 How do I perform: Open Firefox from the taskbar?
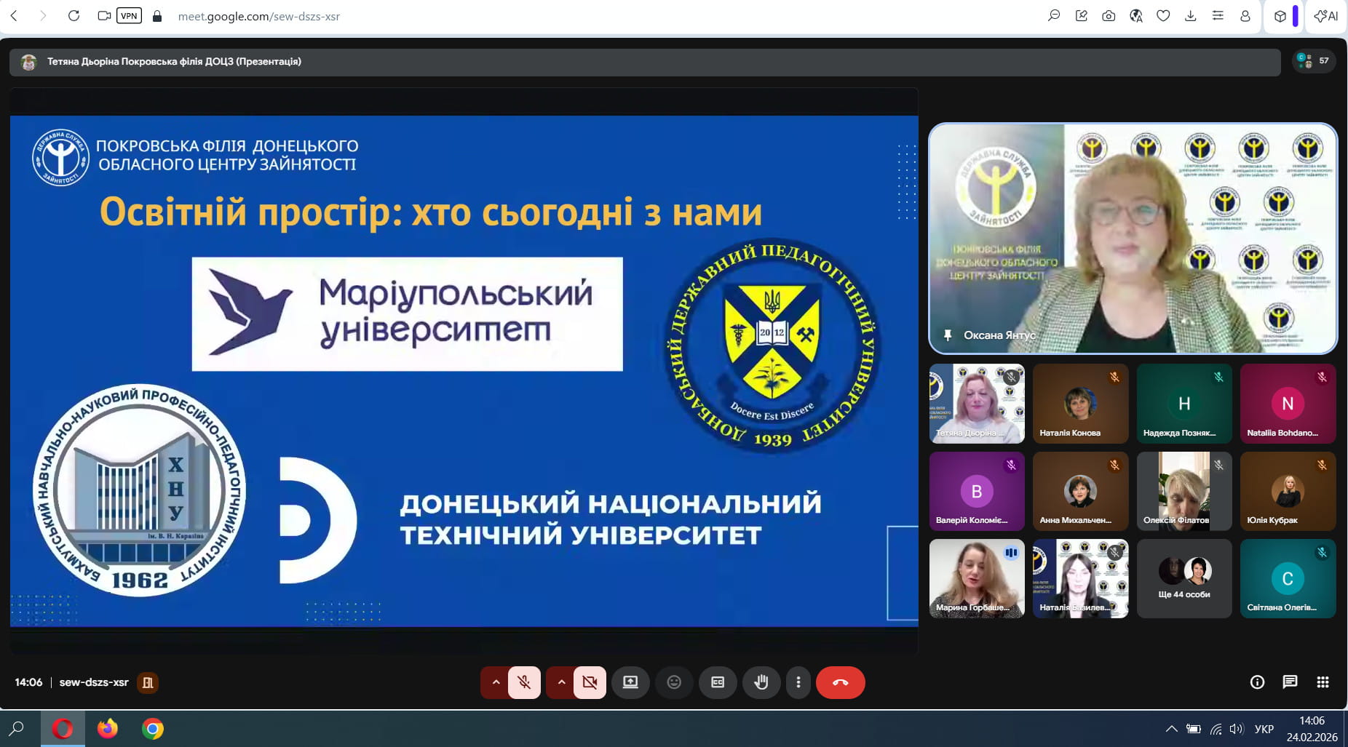(108, 729)
